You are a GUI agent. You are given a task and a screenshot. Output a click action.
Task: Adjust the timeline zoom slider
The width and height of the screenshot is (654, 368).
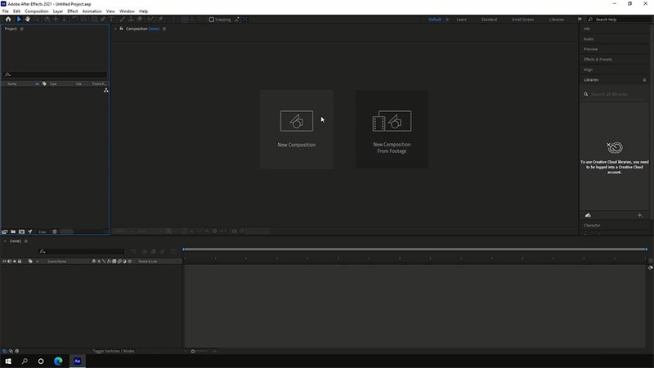click(193, 352)
